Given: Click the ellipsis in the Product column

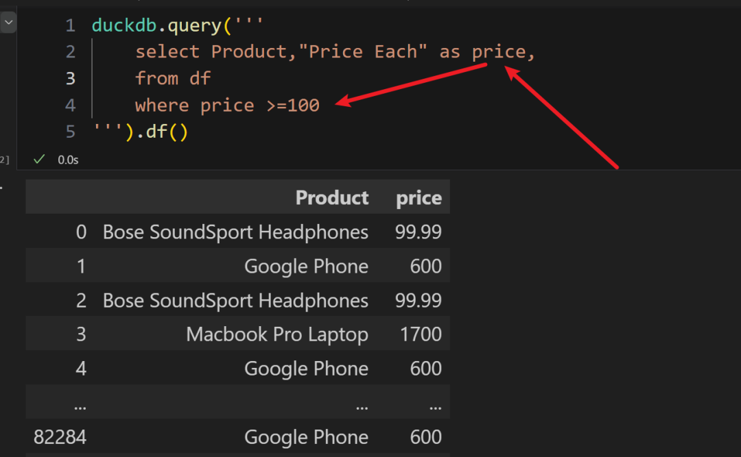Looking at the screenshot, I should coord(362,404).
